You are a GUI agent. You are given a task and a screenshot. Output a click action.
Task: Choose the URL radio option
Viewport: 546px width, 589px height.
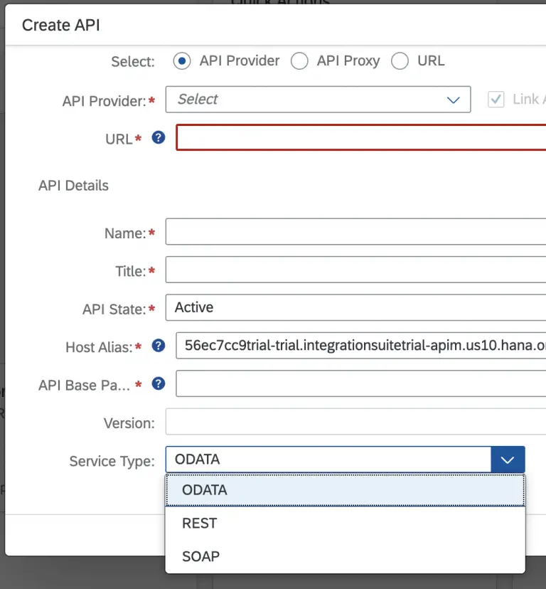(x=400, y=61)
